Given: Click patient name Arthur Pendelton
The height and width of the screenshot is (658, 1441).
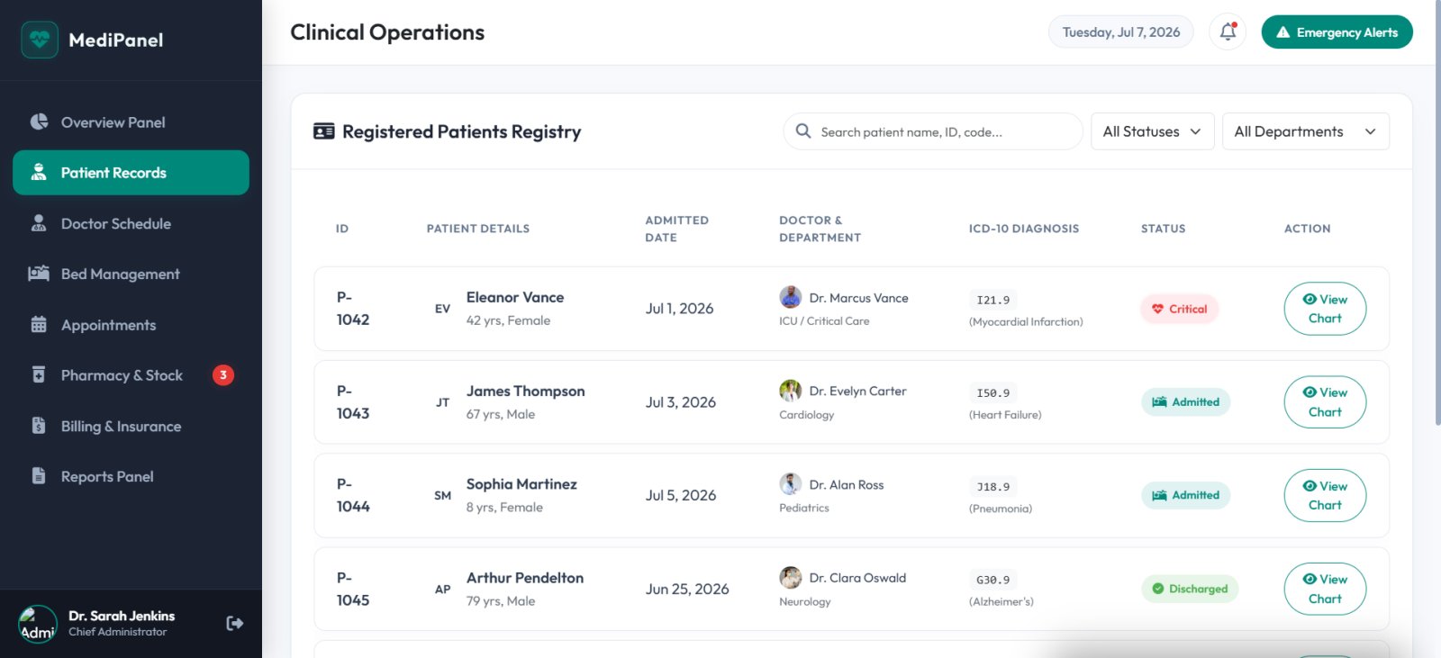Looking at the screenshot, I should click(525, 578).
